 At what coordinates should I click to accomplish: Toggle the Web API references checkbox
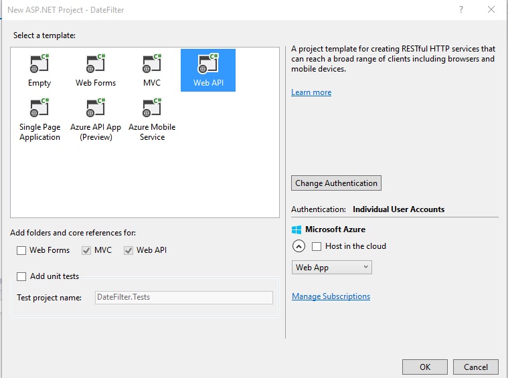[129, 250]
